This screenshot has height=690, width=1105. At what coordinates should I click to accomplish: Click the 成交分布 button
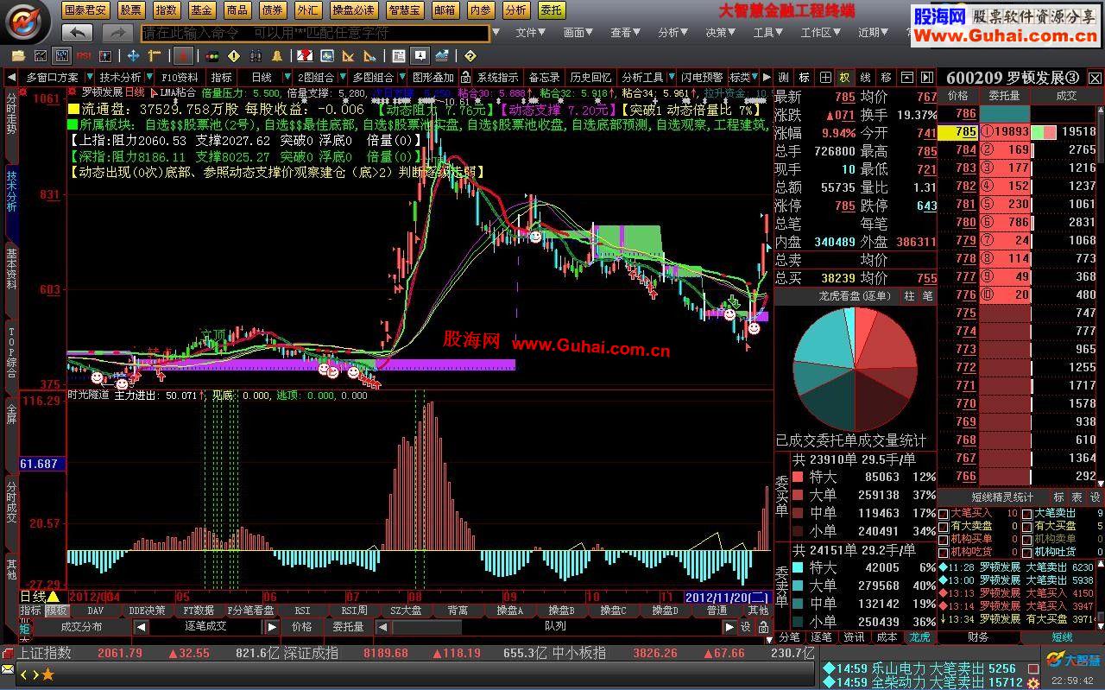click(x=82, y=627)
